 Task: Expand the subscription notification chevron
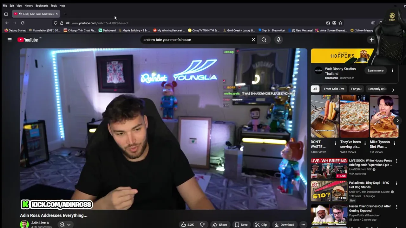tap(69, 225)
